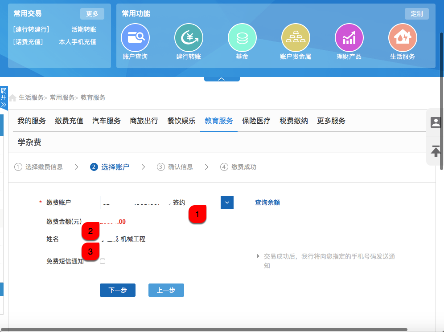444x332 pixels.
Task: Switch to the 缴费充值 tab
Action: [x=69, y=121]
